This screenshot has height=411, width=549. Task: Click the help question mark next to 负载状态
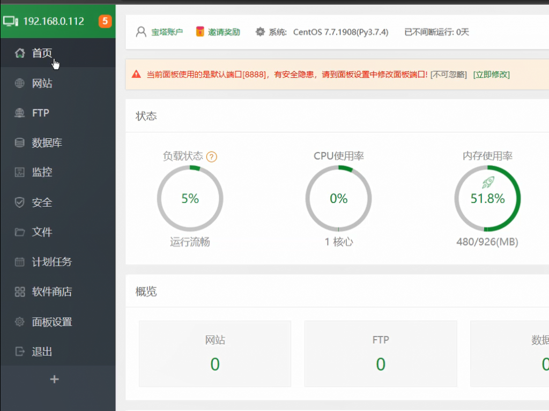click(212, 156)
